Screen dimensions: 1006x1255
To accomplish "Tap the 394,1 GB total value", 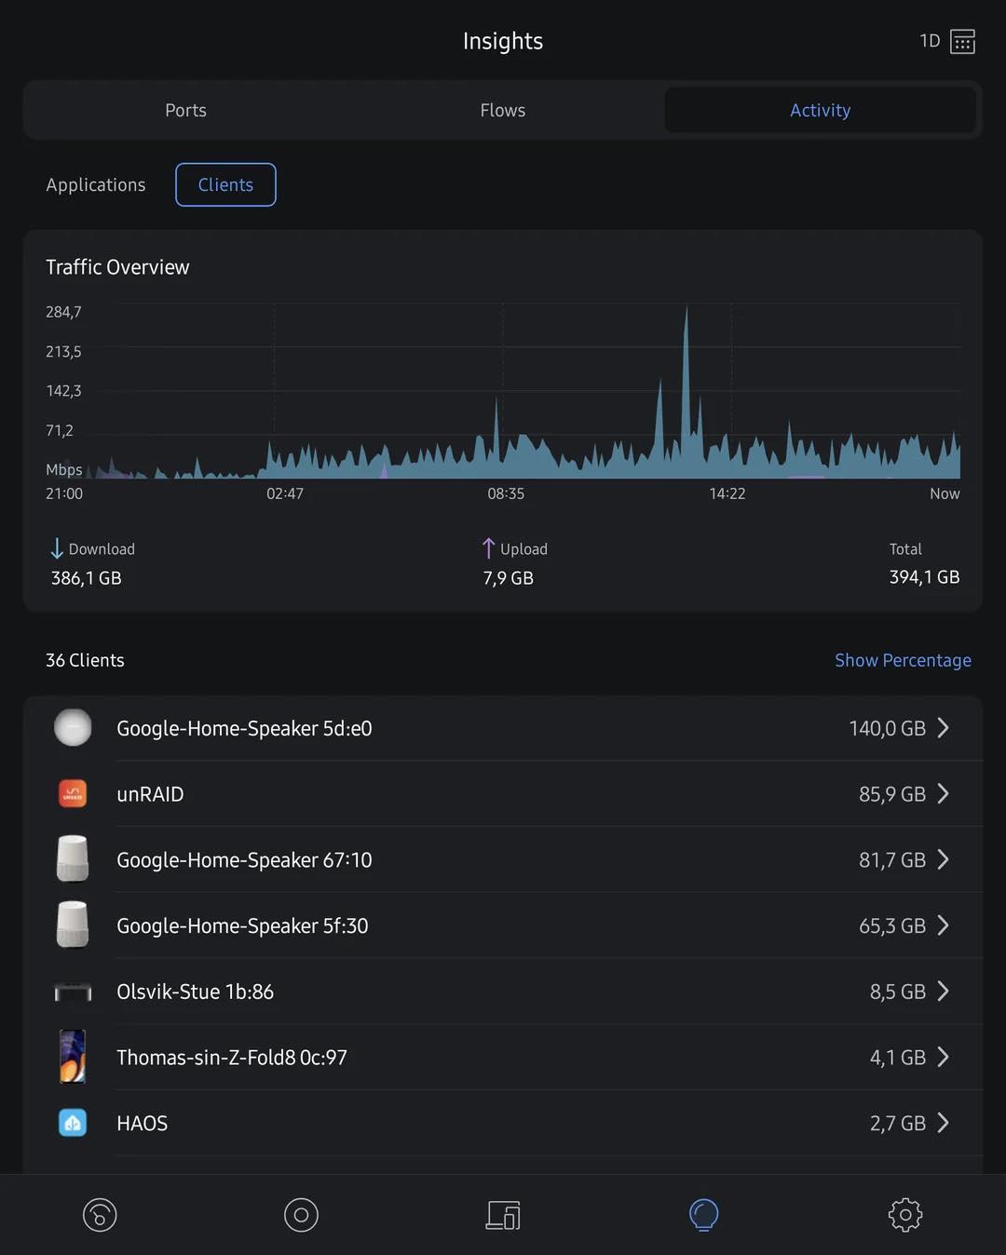I will 924,577.
